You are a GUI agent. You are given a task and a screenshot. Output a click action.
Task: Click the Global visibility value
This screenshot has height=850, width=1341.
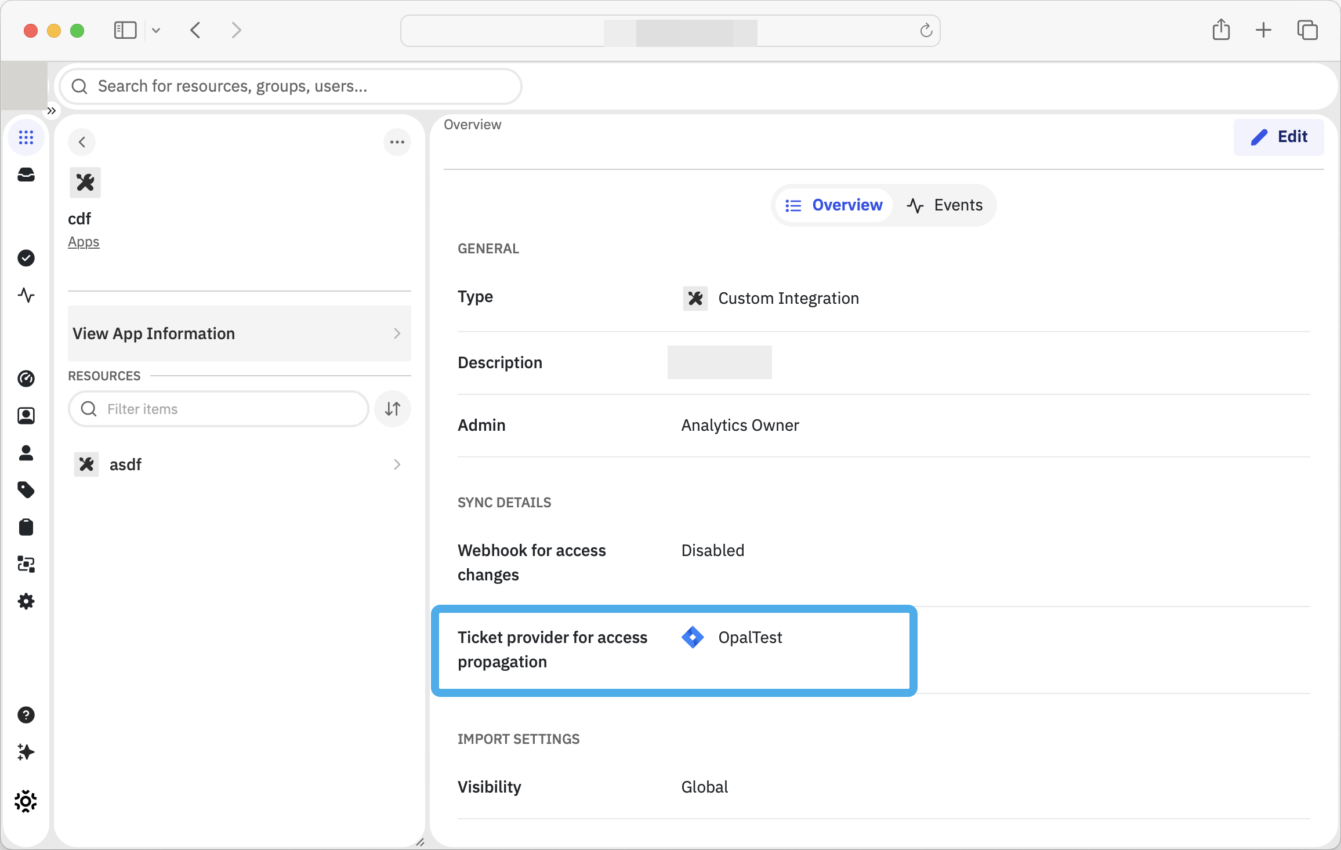[x=705, y=787]
